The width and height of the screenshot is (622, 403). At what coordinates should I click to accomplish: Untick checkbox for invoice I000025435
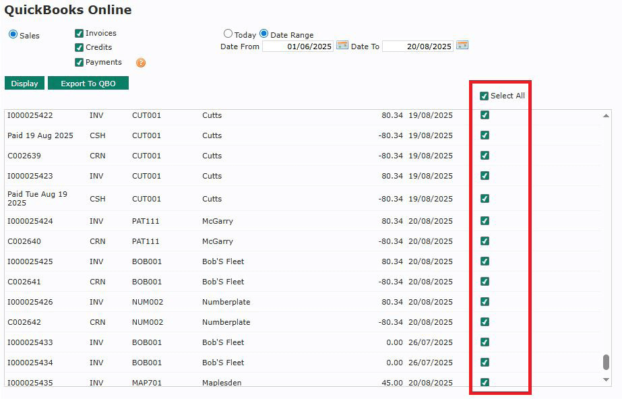(485, 382)
